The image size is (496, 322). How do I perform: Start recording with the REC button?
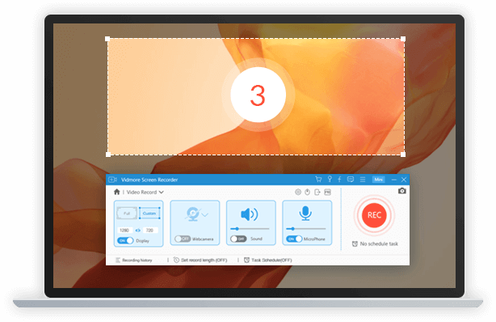point(374,215)
